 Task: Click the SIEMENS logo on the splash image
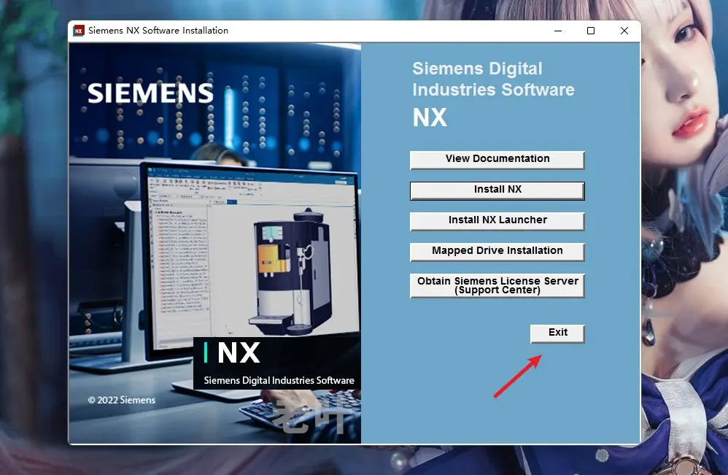(x=150, y=93)
